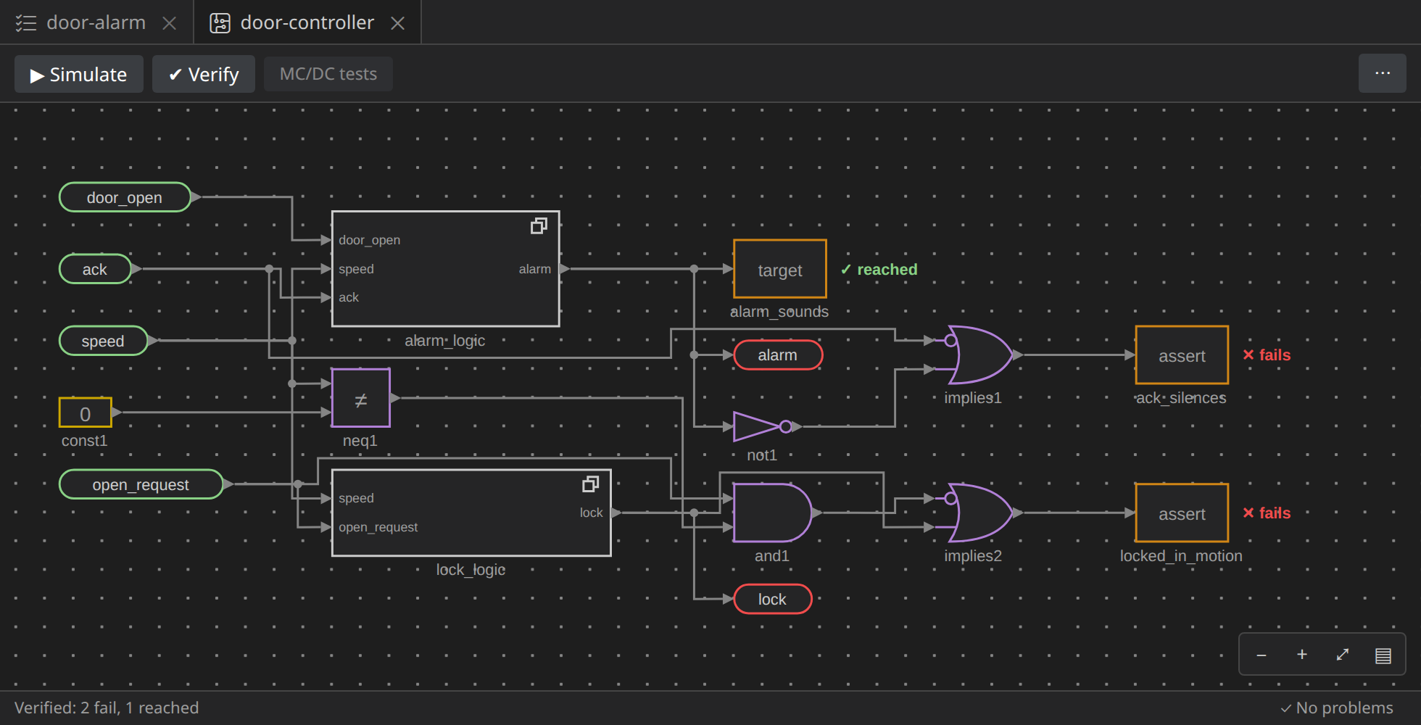
Task: Close the door-controller tab
Action: point(397,23)
